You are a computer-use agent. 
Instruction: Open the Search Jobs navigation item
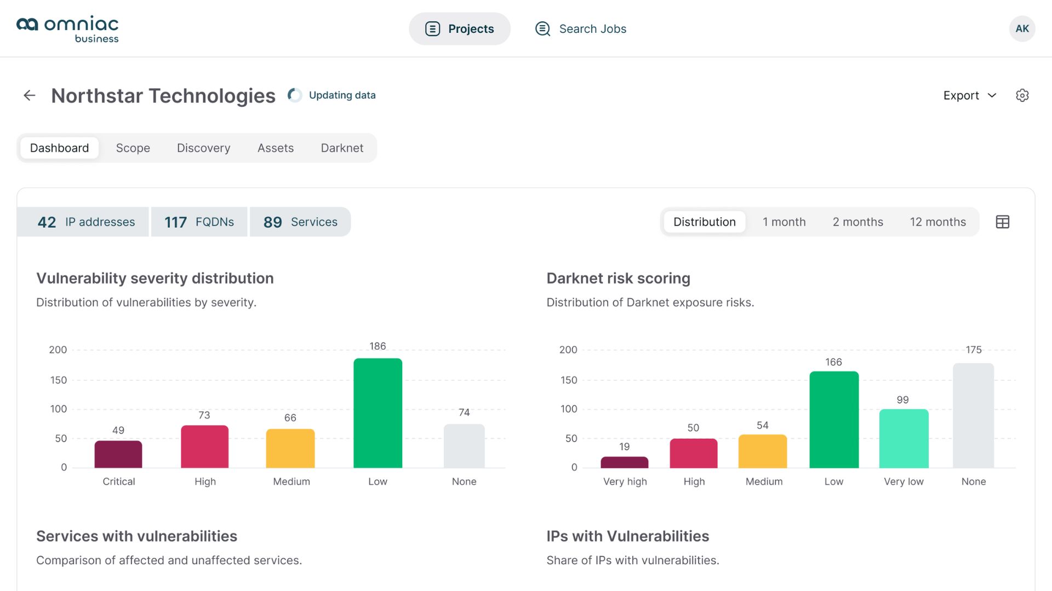[x=581, y=29]
